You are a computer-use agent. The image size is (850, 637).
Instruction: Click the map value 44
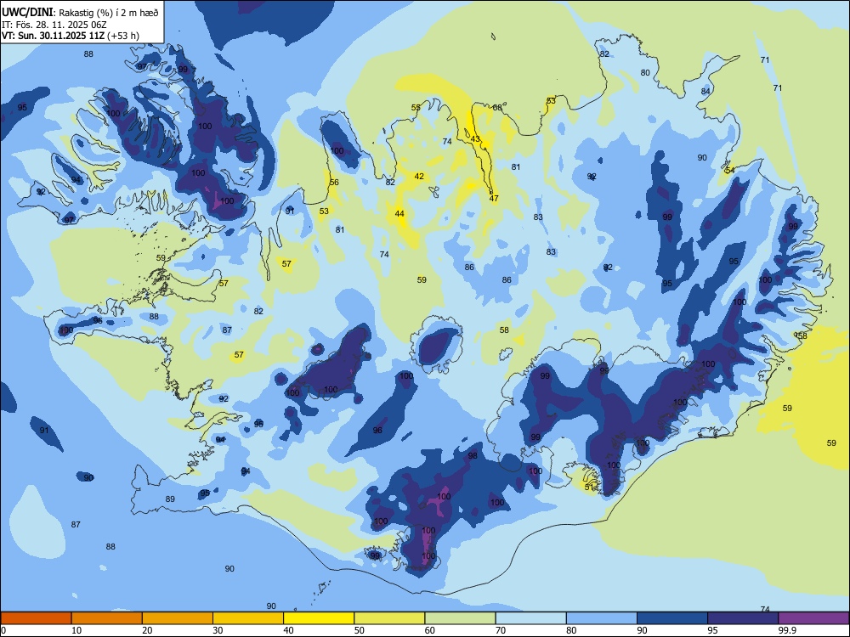click(399, 213)
